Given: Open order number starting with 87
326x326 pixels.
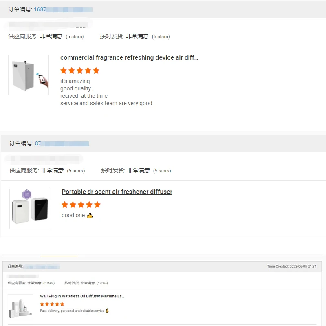Looking at the screenshot, I should 38,143.
